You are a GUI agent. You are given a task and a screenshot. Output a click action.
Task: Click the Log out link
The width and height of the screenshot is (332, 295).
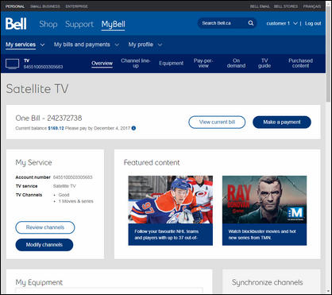pyautogui.click(x=313, y=23)
